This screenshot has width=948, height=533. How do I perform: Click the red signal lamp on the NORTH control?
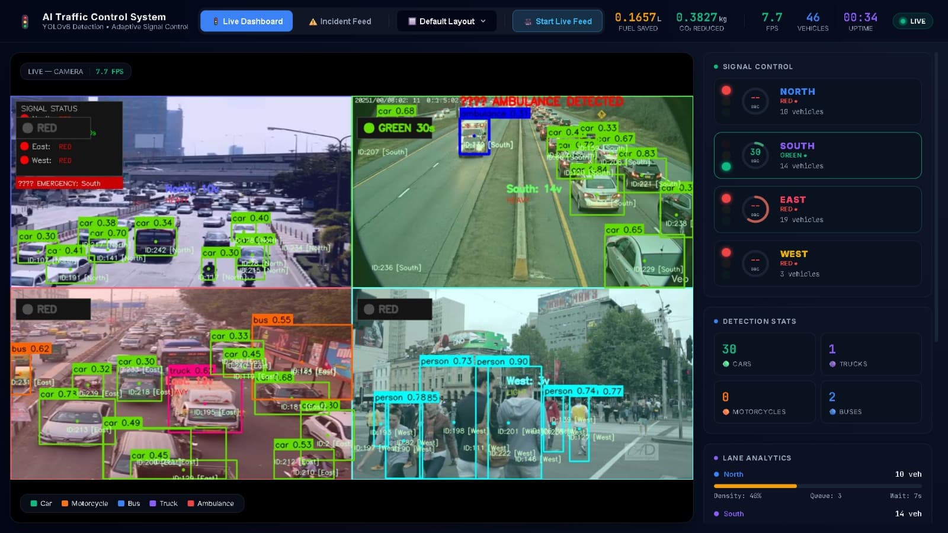(726, 90)
